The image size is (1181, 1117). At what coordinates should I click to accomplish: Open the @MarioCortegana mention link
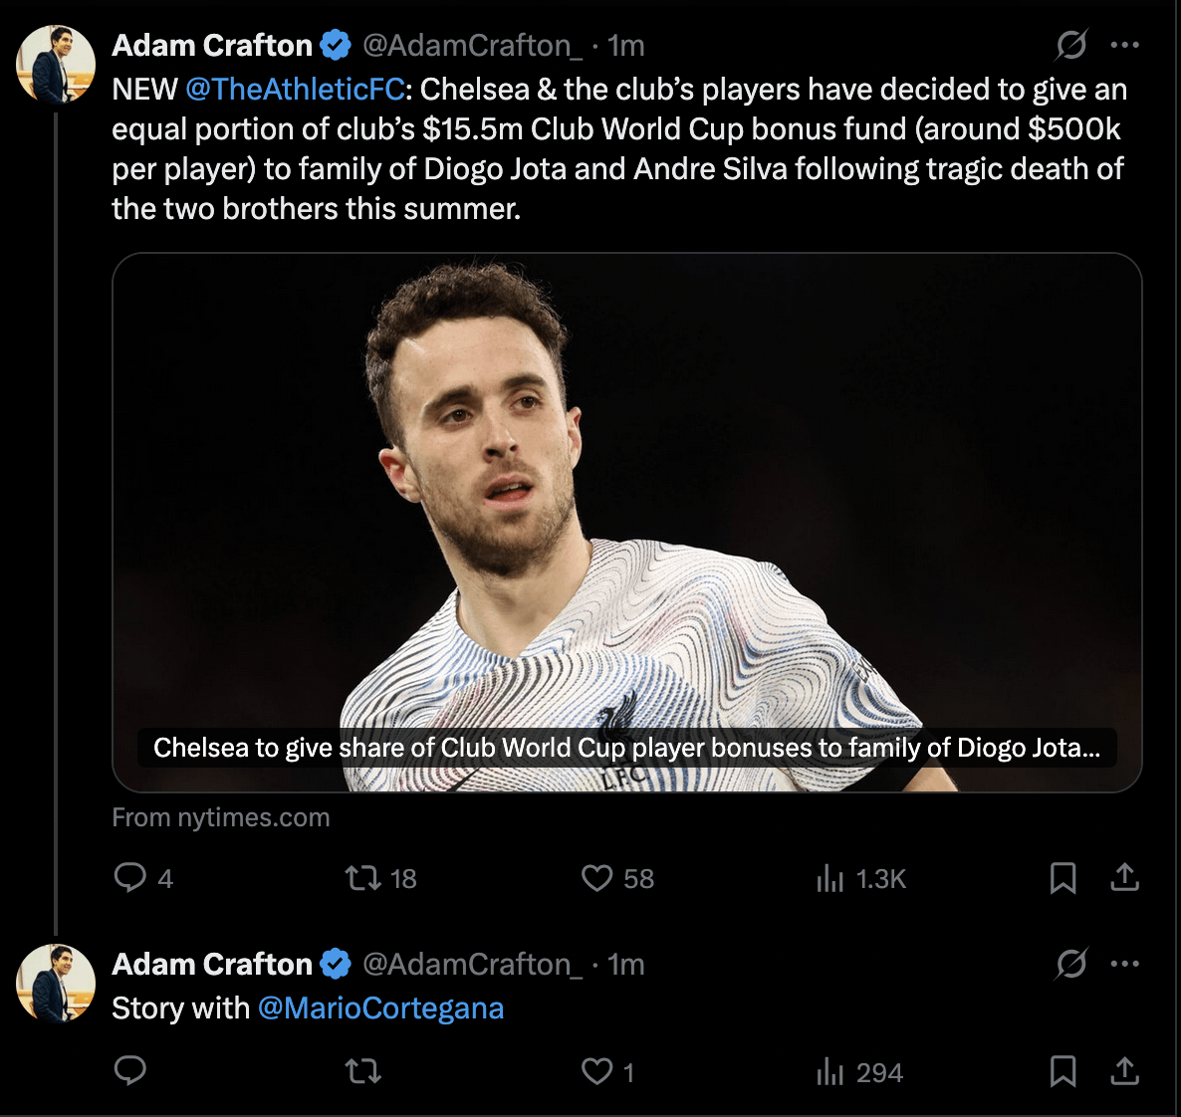380,1008
